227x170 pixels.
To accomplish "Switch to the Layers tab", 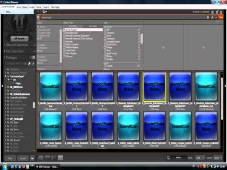I will [46, 7].
